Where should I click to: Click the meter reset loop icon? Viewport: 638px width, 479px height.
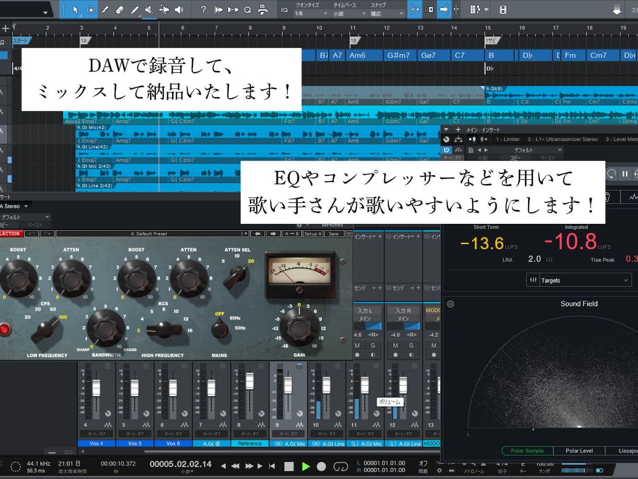coord(611,174)
